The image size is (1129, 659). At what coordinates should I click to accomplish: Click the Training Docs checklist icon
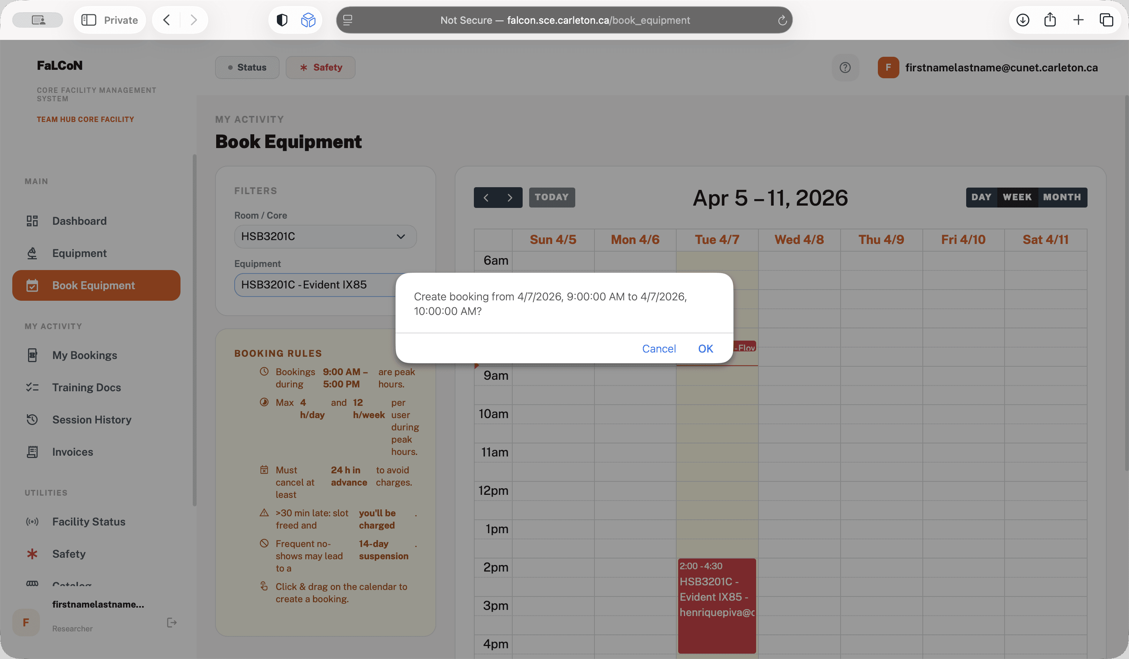[x=32, y=387]
